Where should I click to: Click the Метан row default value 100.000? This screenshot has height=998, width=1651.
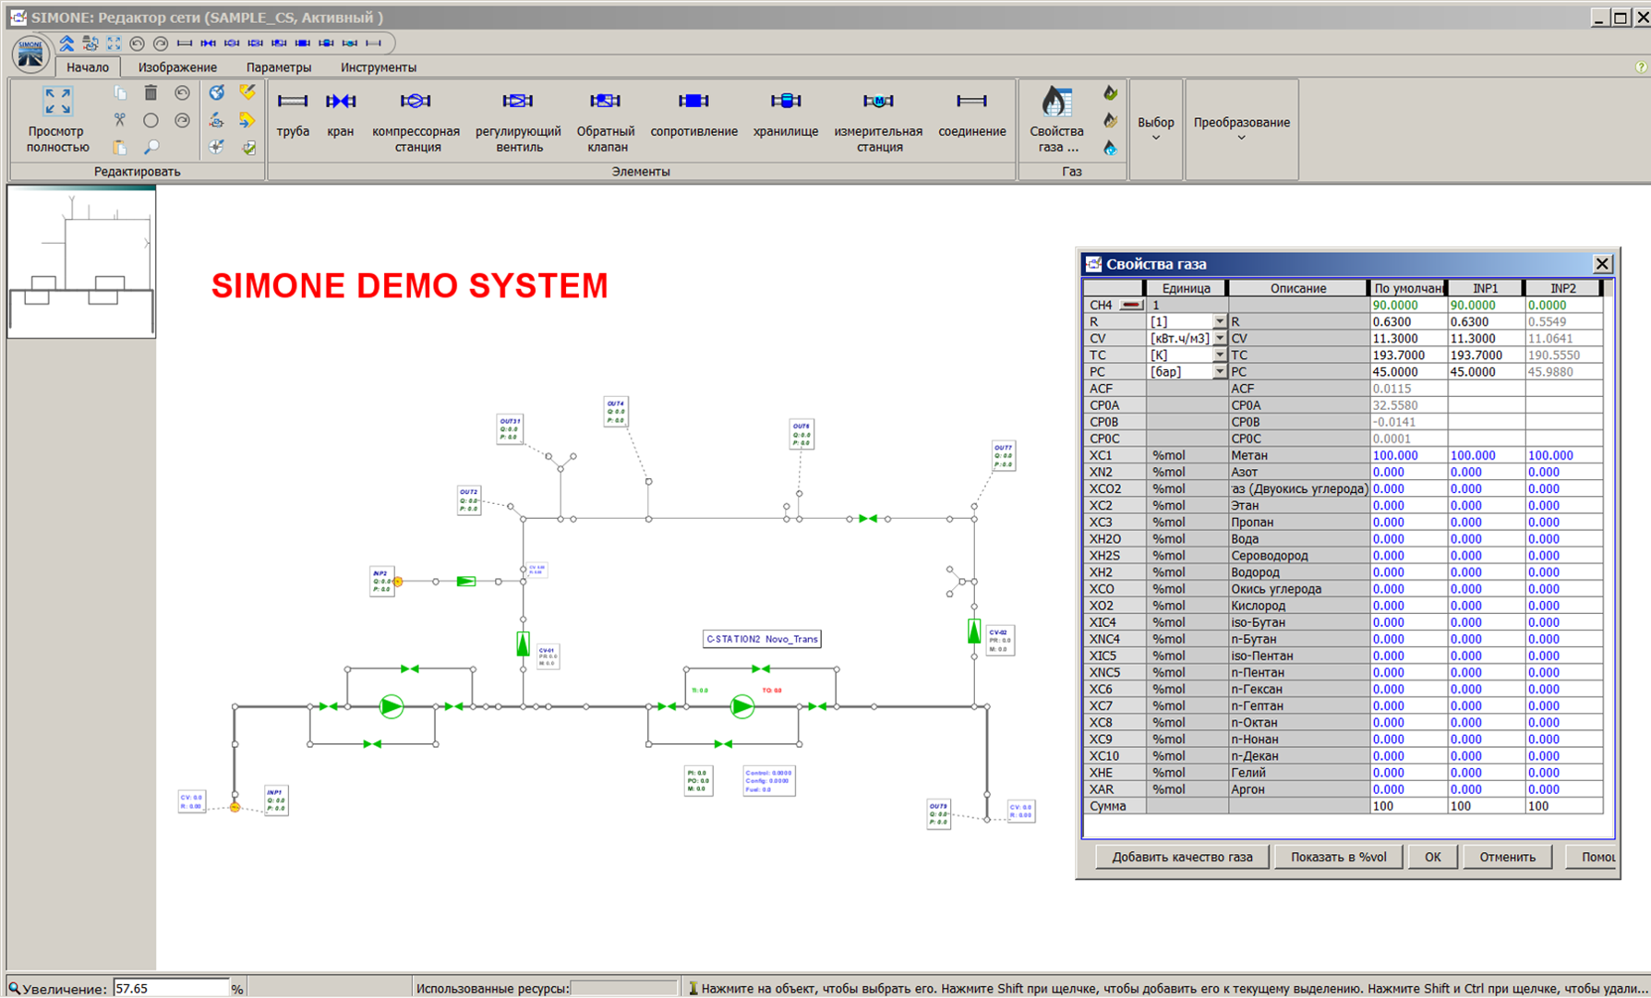coord(1407,455)
